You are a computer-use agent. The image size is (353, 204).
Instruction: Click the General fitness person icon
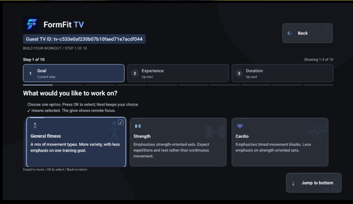point(35,125)
